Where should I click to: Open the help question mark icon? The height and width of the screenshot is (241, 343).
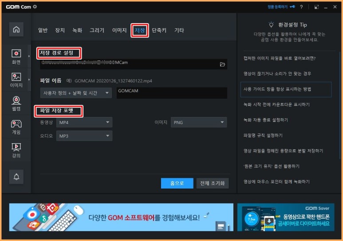click(x=301, y=7)
